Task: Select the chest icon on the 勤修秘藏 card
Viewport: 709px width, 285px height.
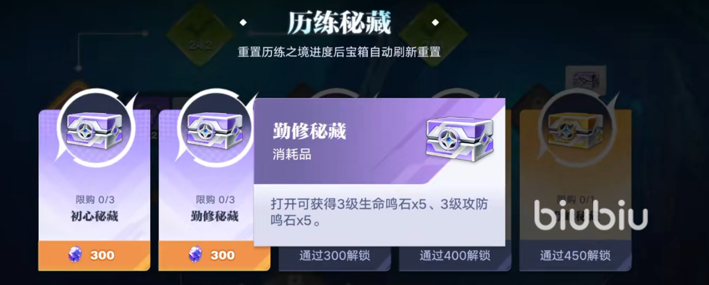Action: (214, 128)
